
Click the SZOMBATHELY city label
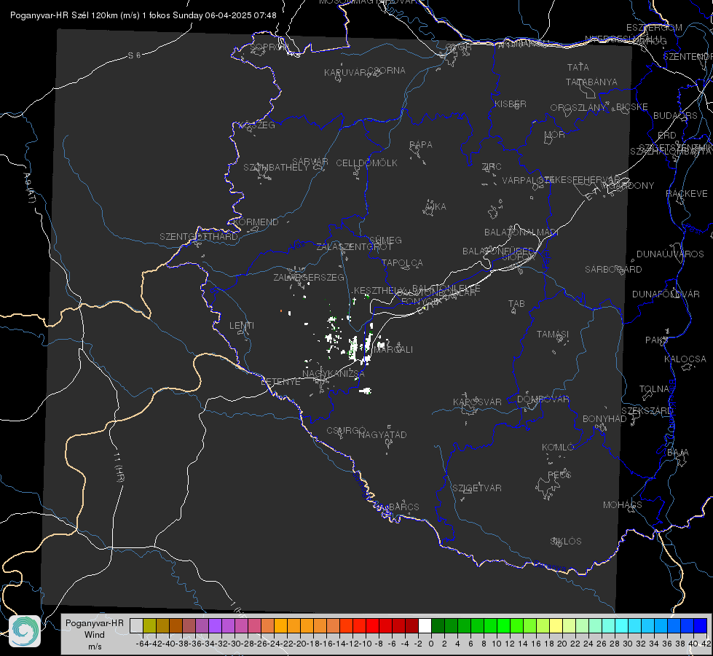pyautogui.click(x=276, y=168)
